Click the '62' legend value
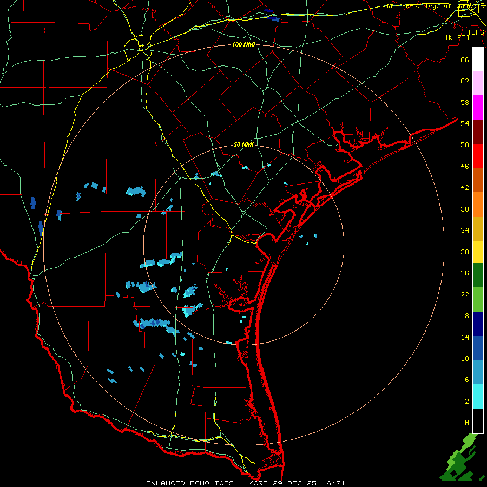The height and width of the screenshot is (487, 487). point(465,81)
